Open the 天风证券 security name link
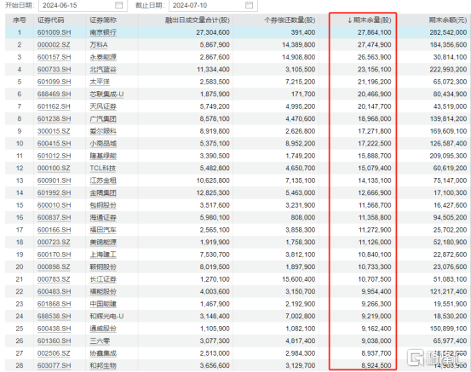The height and width of the screenshot is (372, 471). tap(103, 106)
